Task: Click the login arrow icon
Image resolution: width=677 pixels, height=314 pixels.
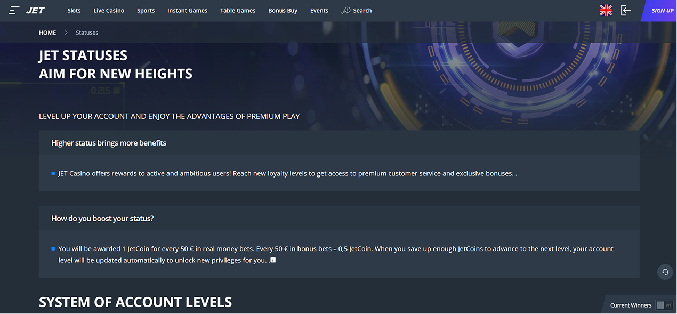Action: click(626, 10)
